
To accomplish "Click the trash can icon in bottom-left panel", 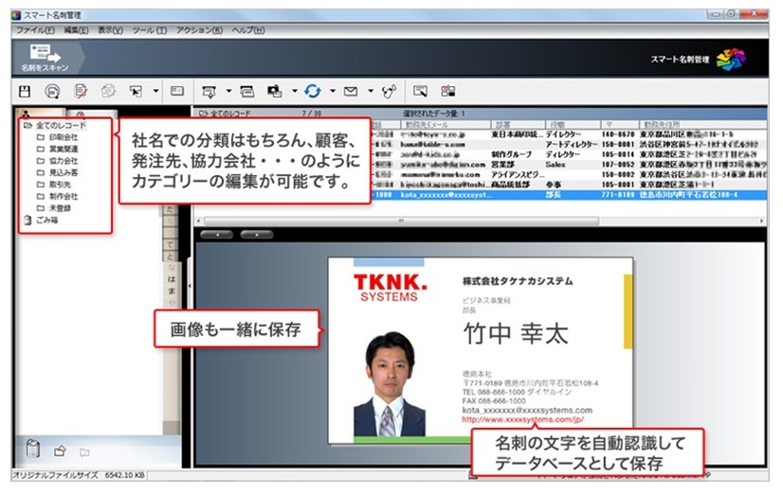I will click(33, 449).
